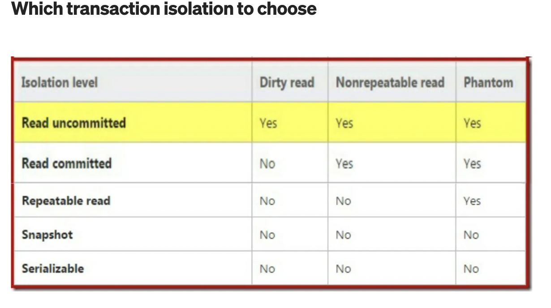Click Phantom "No" in Snapshot row
The height and width of the screenshot is (308, 551).
(x=471, y=235)
